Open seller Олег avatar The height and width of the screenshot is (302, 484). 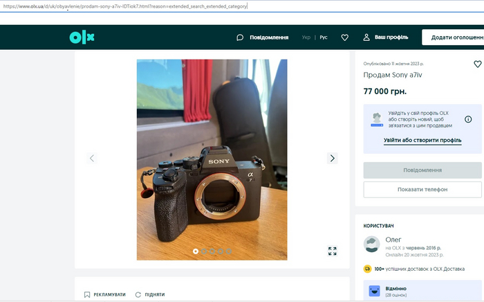click(372, 245)
